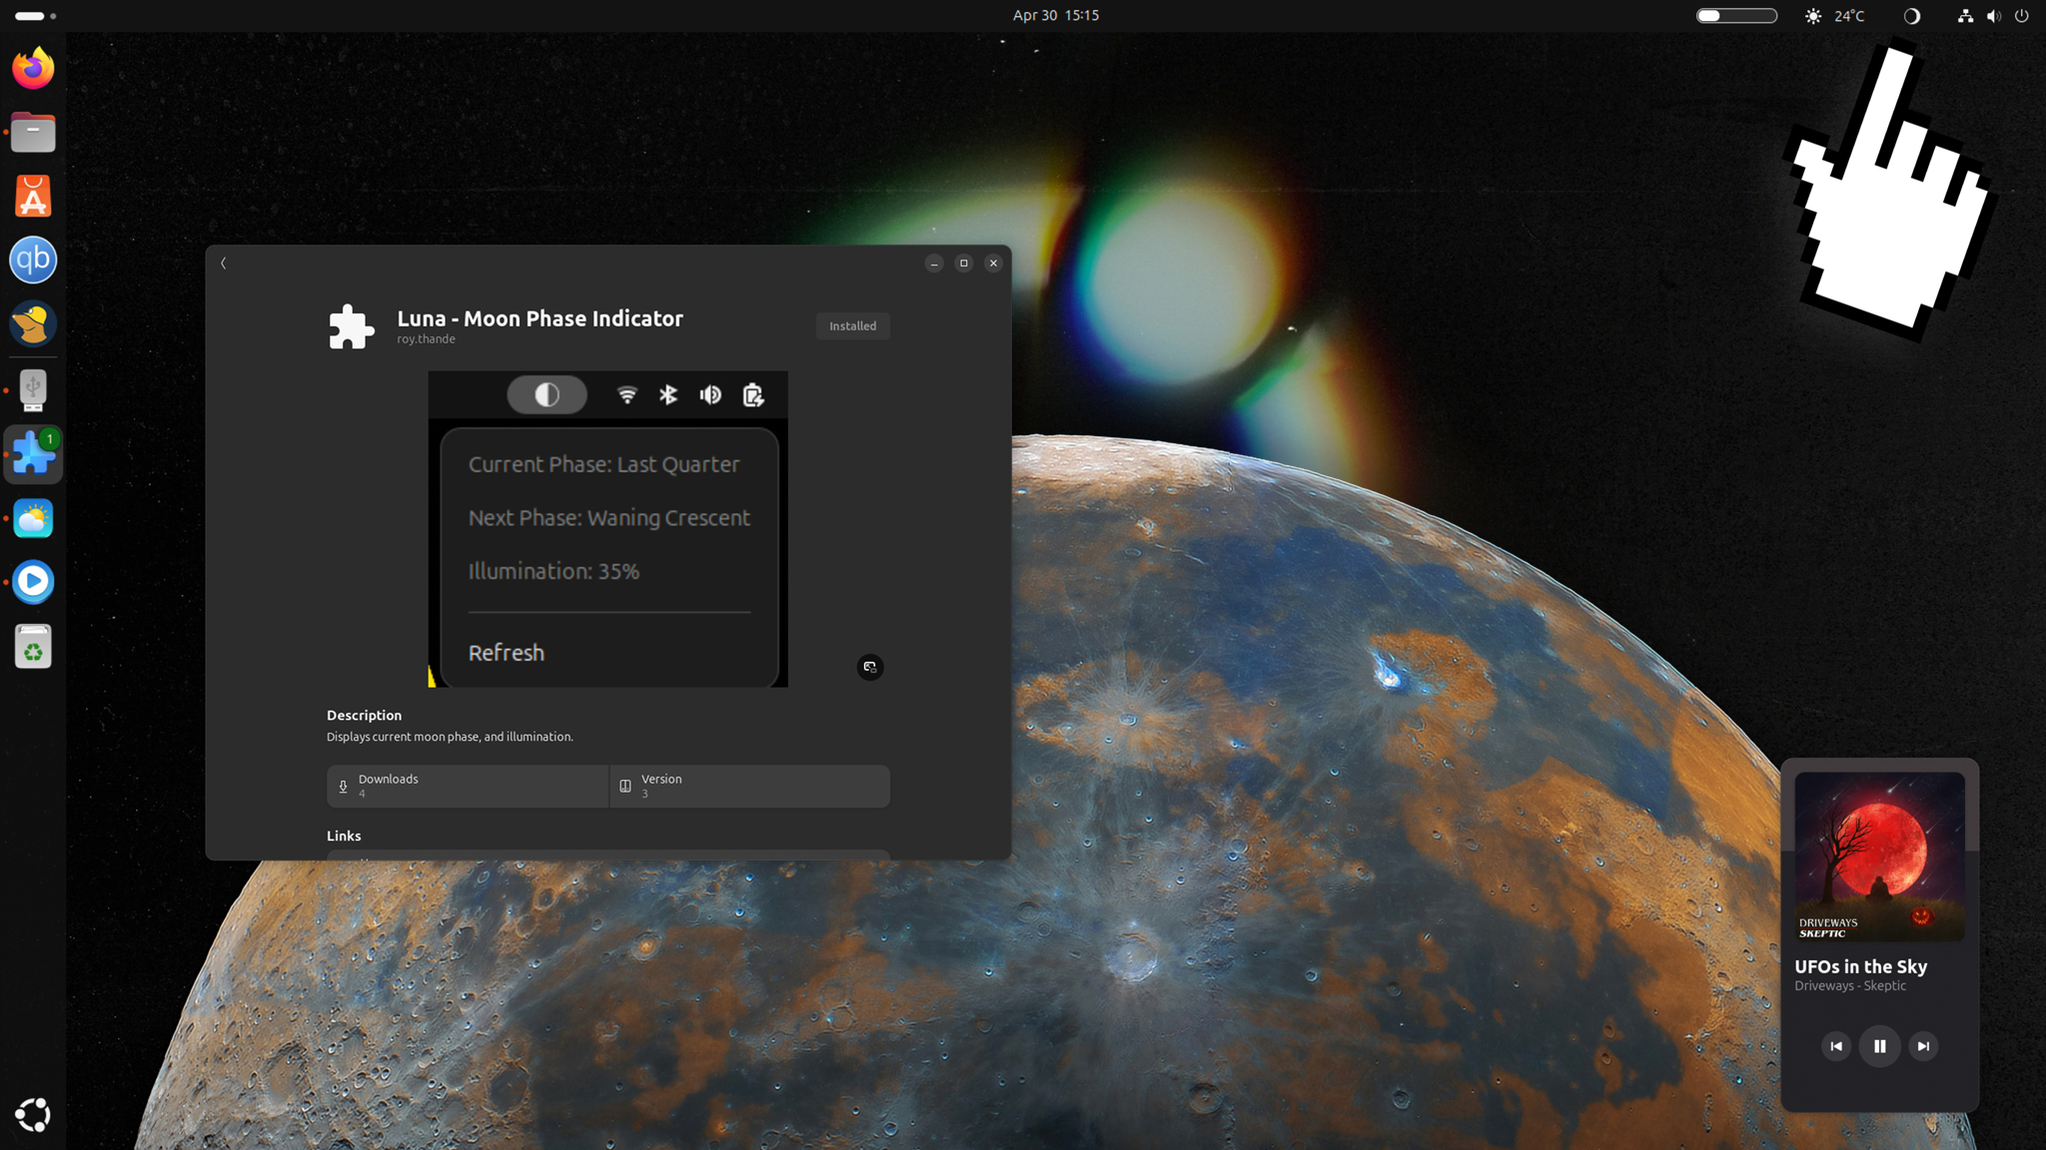
Task: Click the workspace indicator in the top bar
Action: coord(35,16)
